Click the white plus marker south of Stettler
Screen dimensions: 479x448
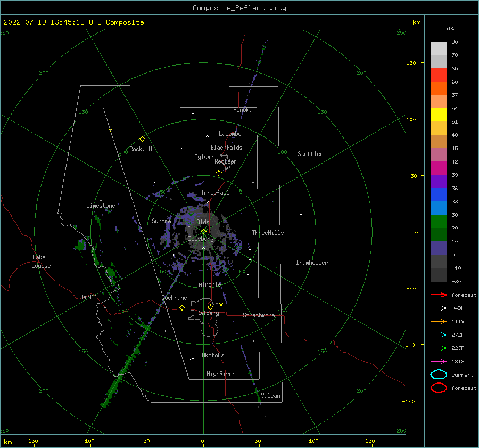pyautogui.click(x=301, y=214)
